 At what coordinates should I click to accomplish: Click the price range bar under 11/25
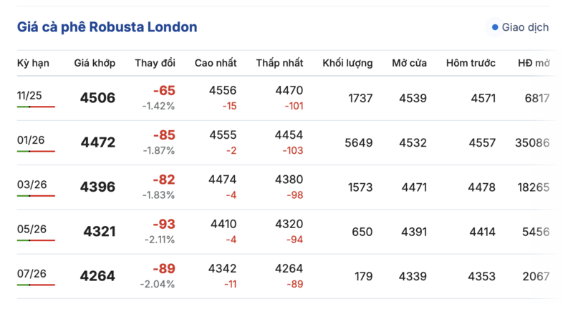(x=36, y=107)
